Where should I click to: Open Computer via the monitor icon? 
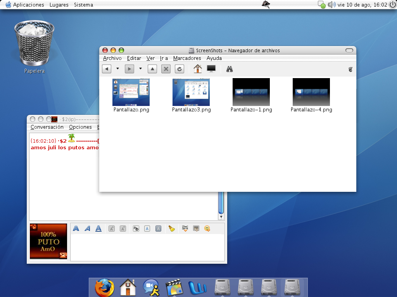[211, 69]
